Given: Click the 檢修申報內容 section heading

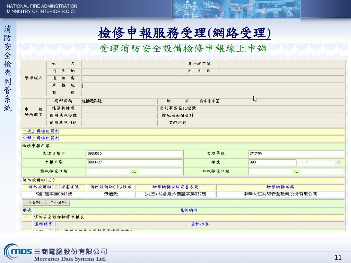Looking at the screenshot, I should 36,146.
